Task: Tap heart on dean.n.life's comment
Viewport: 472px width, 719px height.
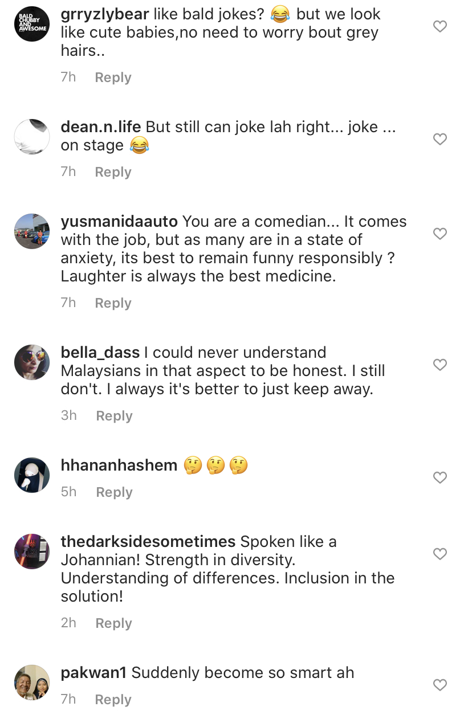Action: coord(440,139)
